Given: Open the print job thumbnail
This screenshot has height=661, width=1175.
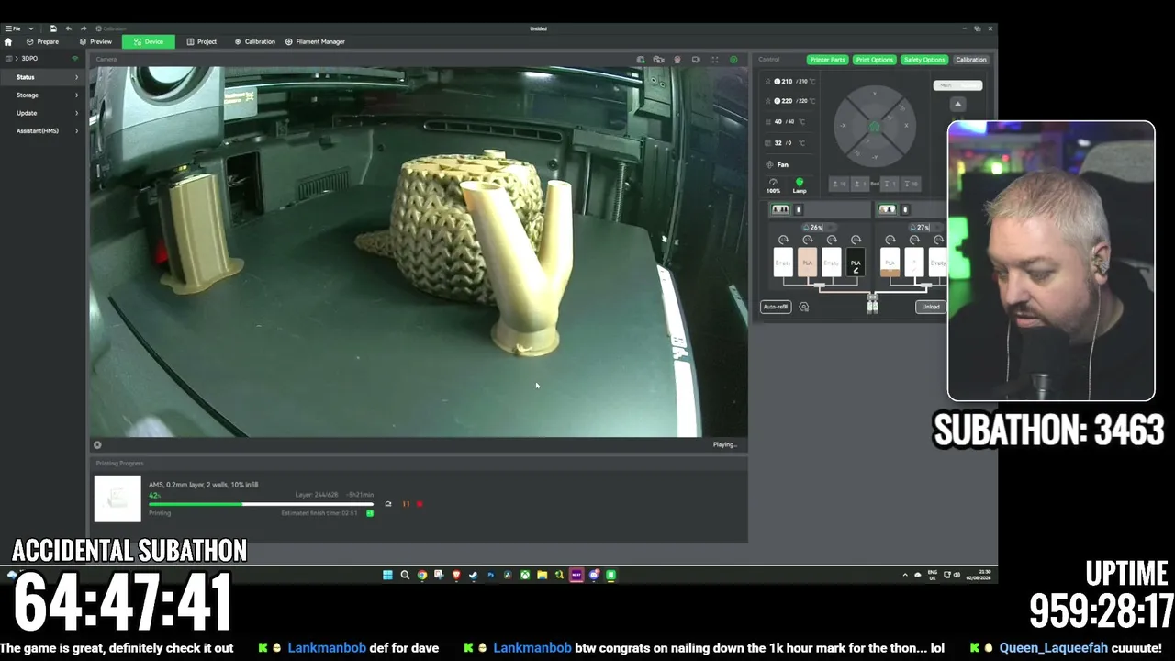Looking at the screenshot, I should (117, 499).
